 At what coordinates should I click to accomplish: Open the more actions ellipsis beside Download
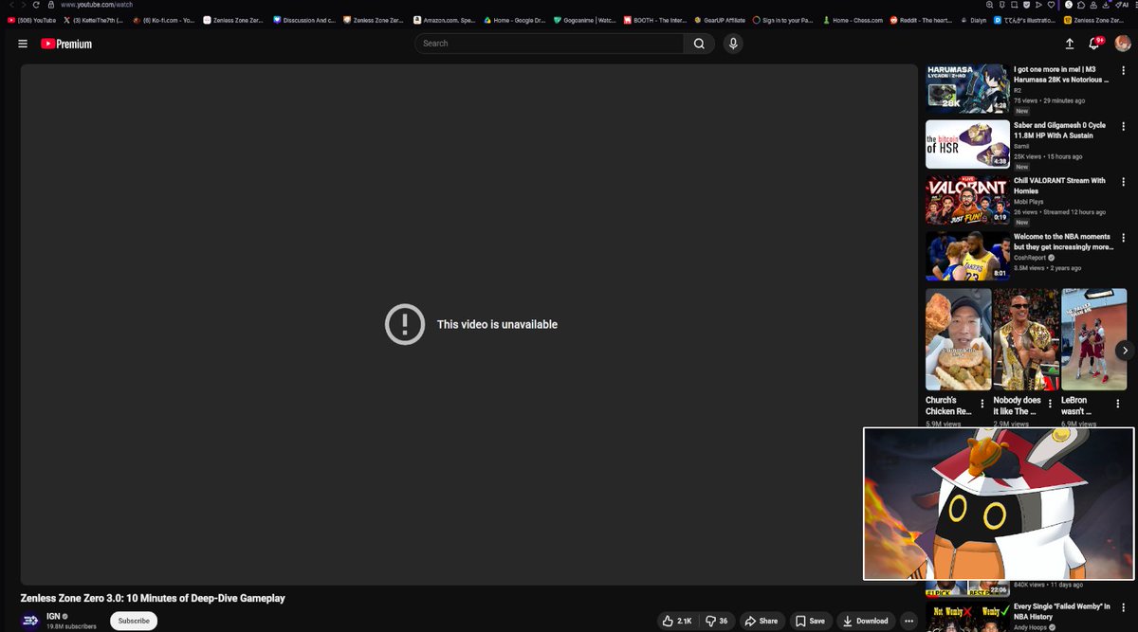coord(909,621)
